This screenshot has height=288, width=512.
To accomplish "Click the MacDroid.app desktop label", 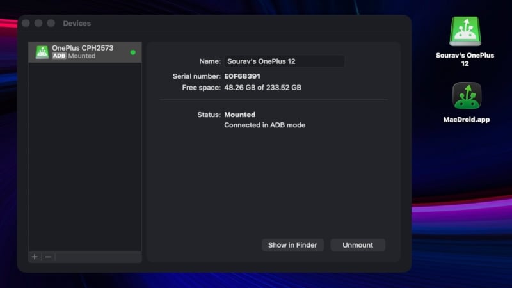I will pos(467,120).
